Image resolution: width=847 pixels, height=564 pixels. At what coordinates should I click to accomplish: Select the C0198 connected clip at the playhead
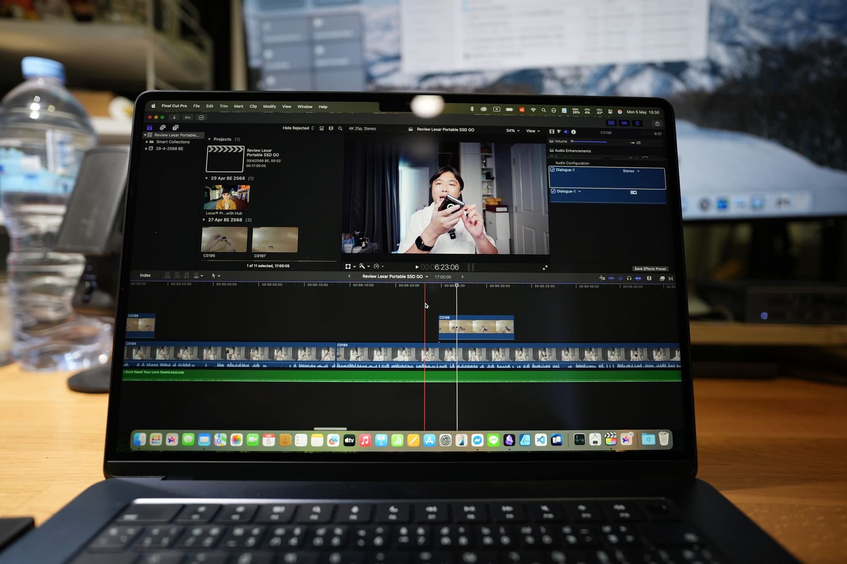click(476, 327)
